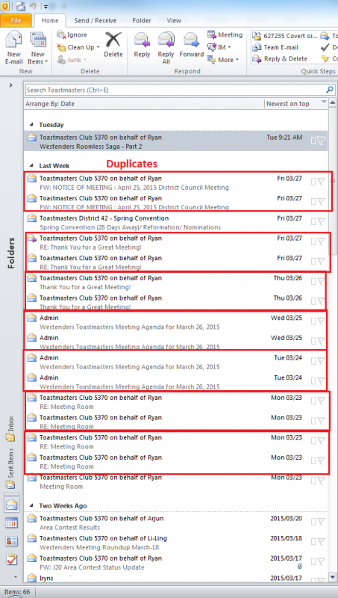Click Ignore conversation button

pyautogui.click(x=72, y=34)
